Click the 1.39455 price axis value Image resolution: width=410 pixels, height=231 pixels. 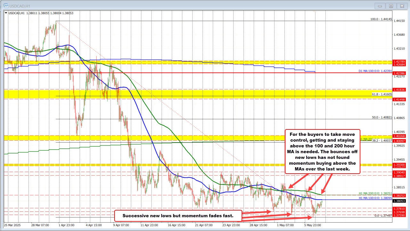click(x=399, y=160)
